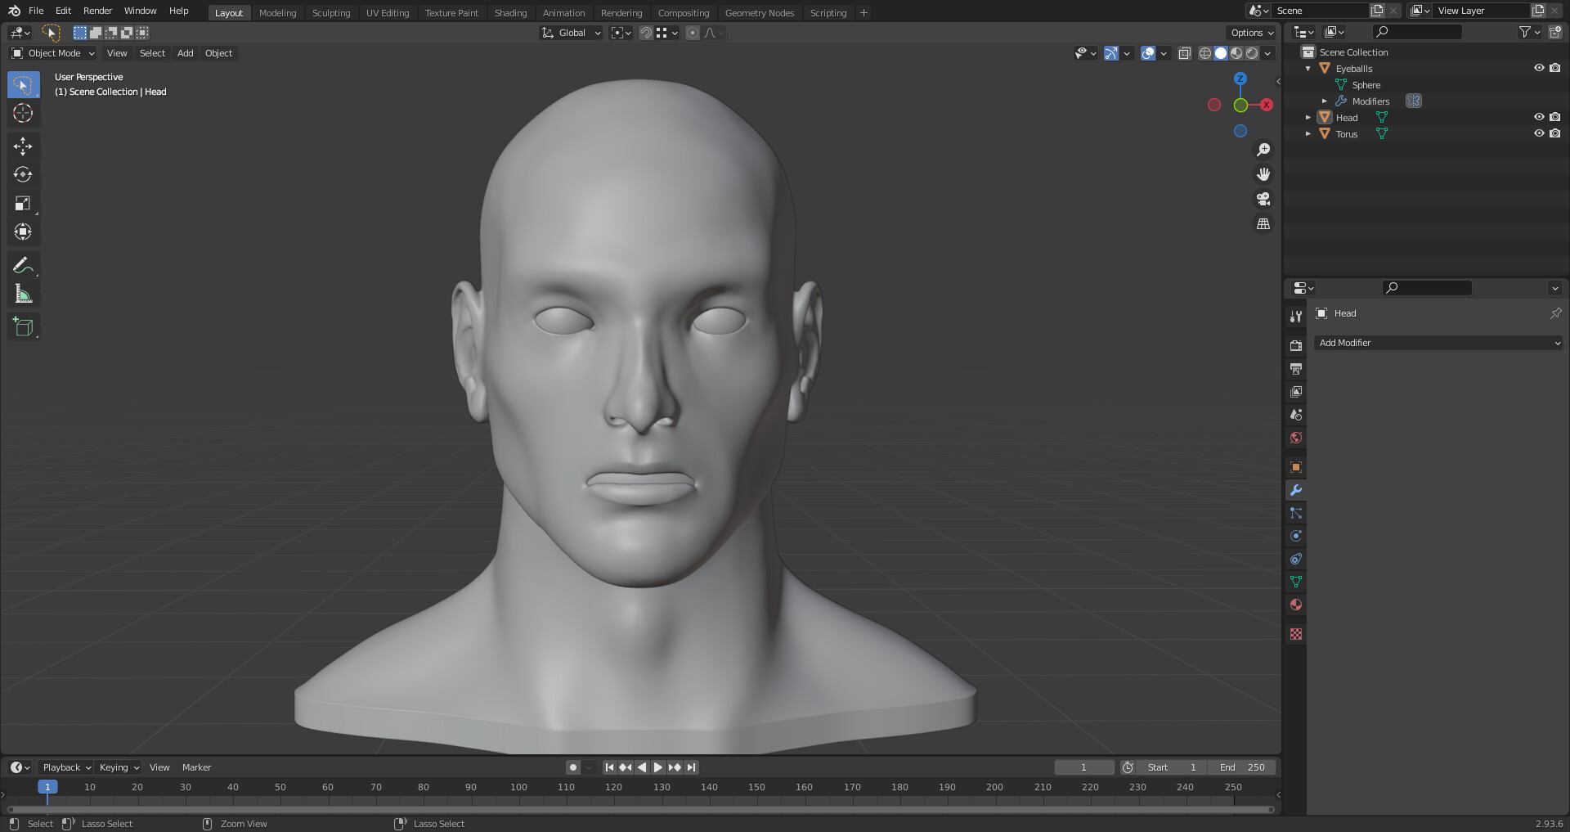Viewport: 1570px width, 832px height.
Task: Collapse the Eyeballls collection
Action: click(1308, 68)
